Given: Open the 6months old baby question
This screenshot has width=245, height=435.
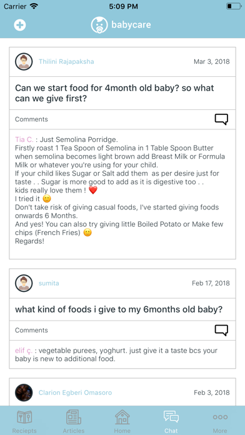Looking at the screenshot, I should (119, 309).
